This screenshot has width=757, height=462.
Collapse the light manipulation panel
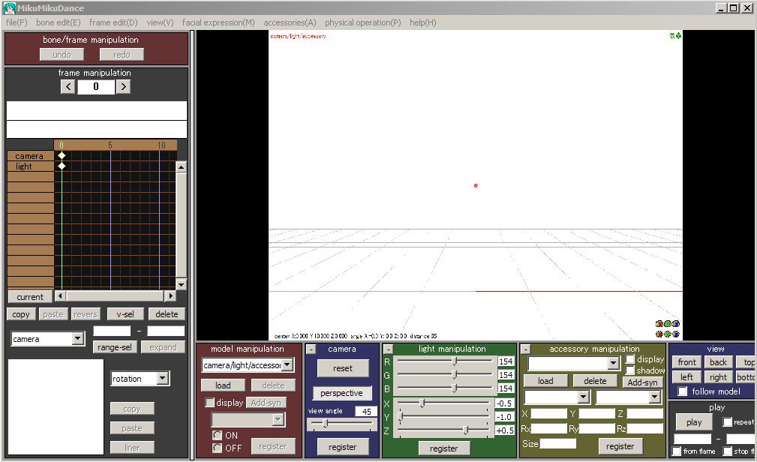(x=388, y=349)
